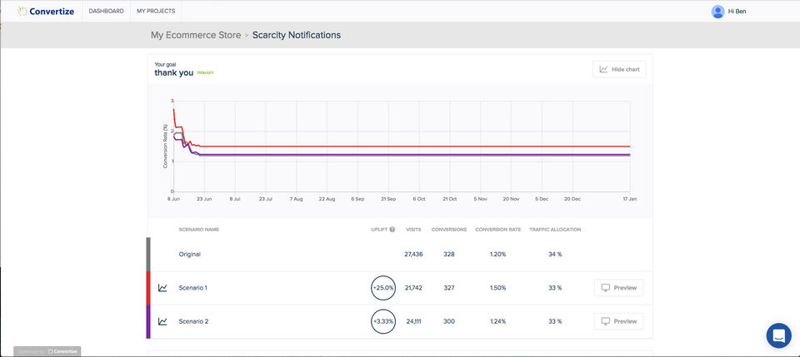The height and width of the screenshot is (357, 800).
Task: Open My Projects menu item
Action: click(156, 11)
